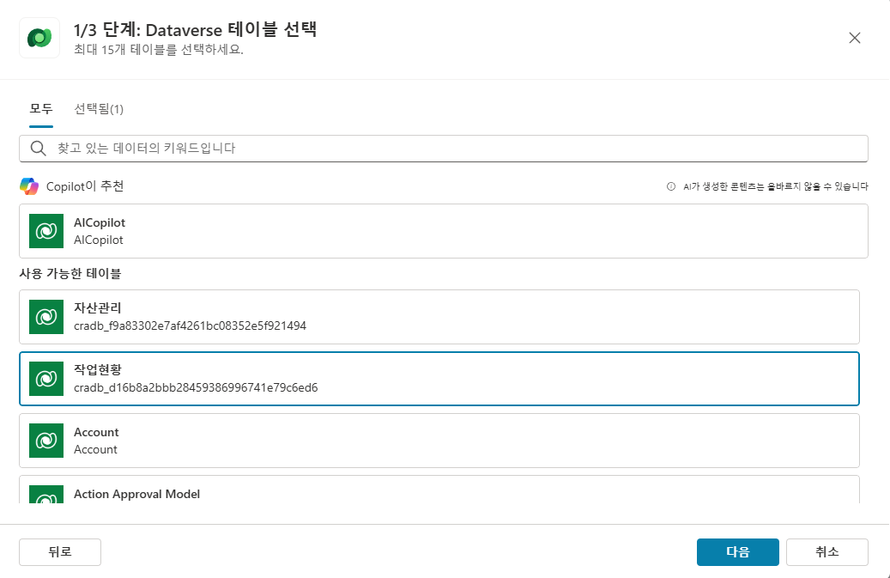Open the 선택됨(1) tab
890x578 pixels.
tap(99, 109)
